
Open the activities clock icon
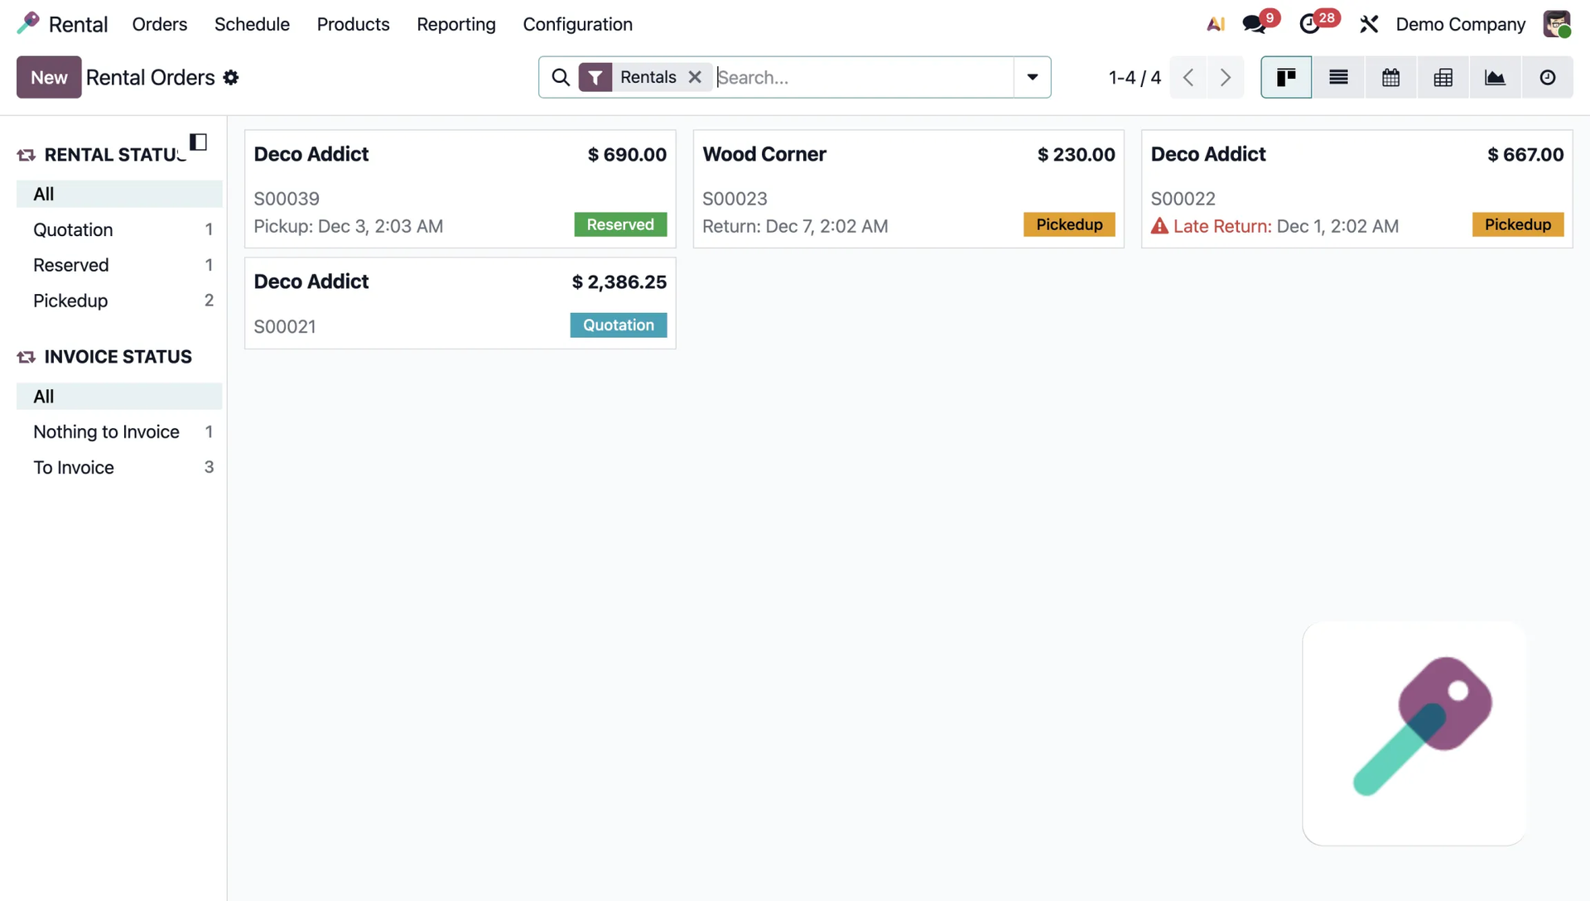coord(1309,24)
